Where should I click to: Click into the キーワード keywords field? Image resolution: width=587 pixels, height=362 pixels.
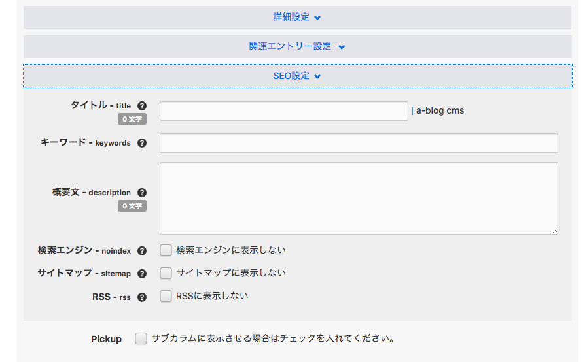pyautogui.click(x=359, y=143)
